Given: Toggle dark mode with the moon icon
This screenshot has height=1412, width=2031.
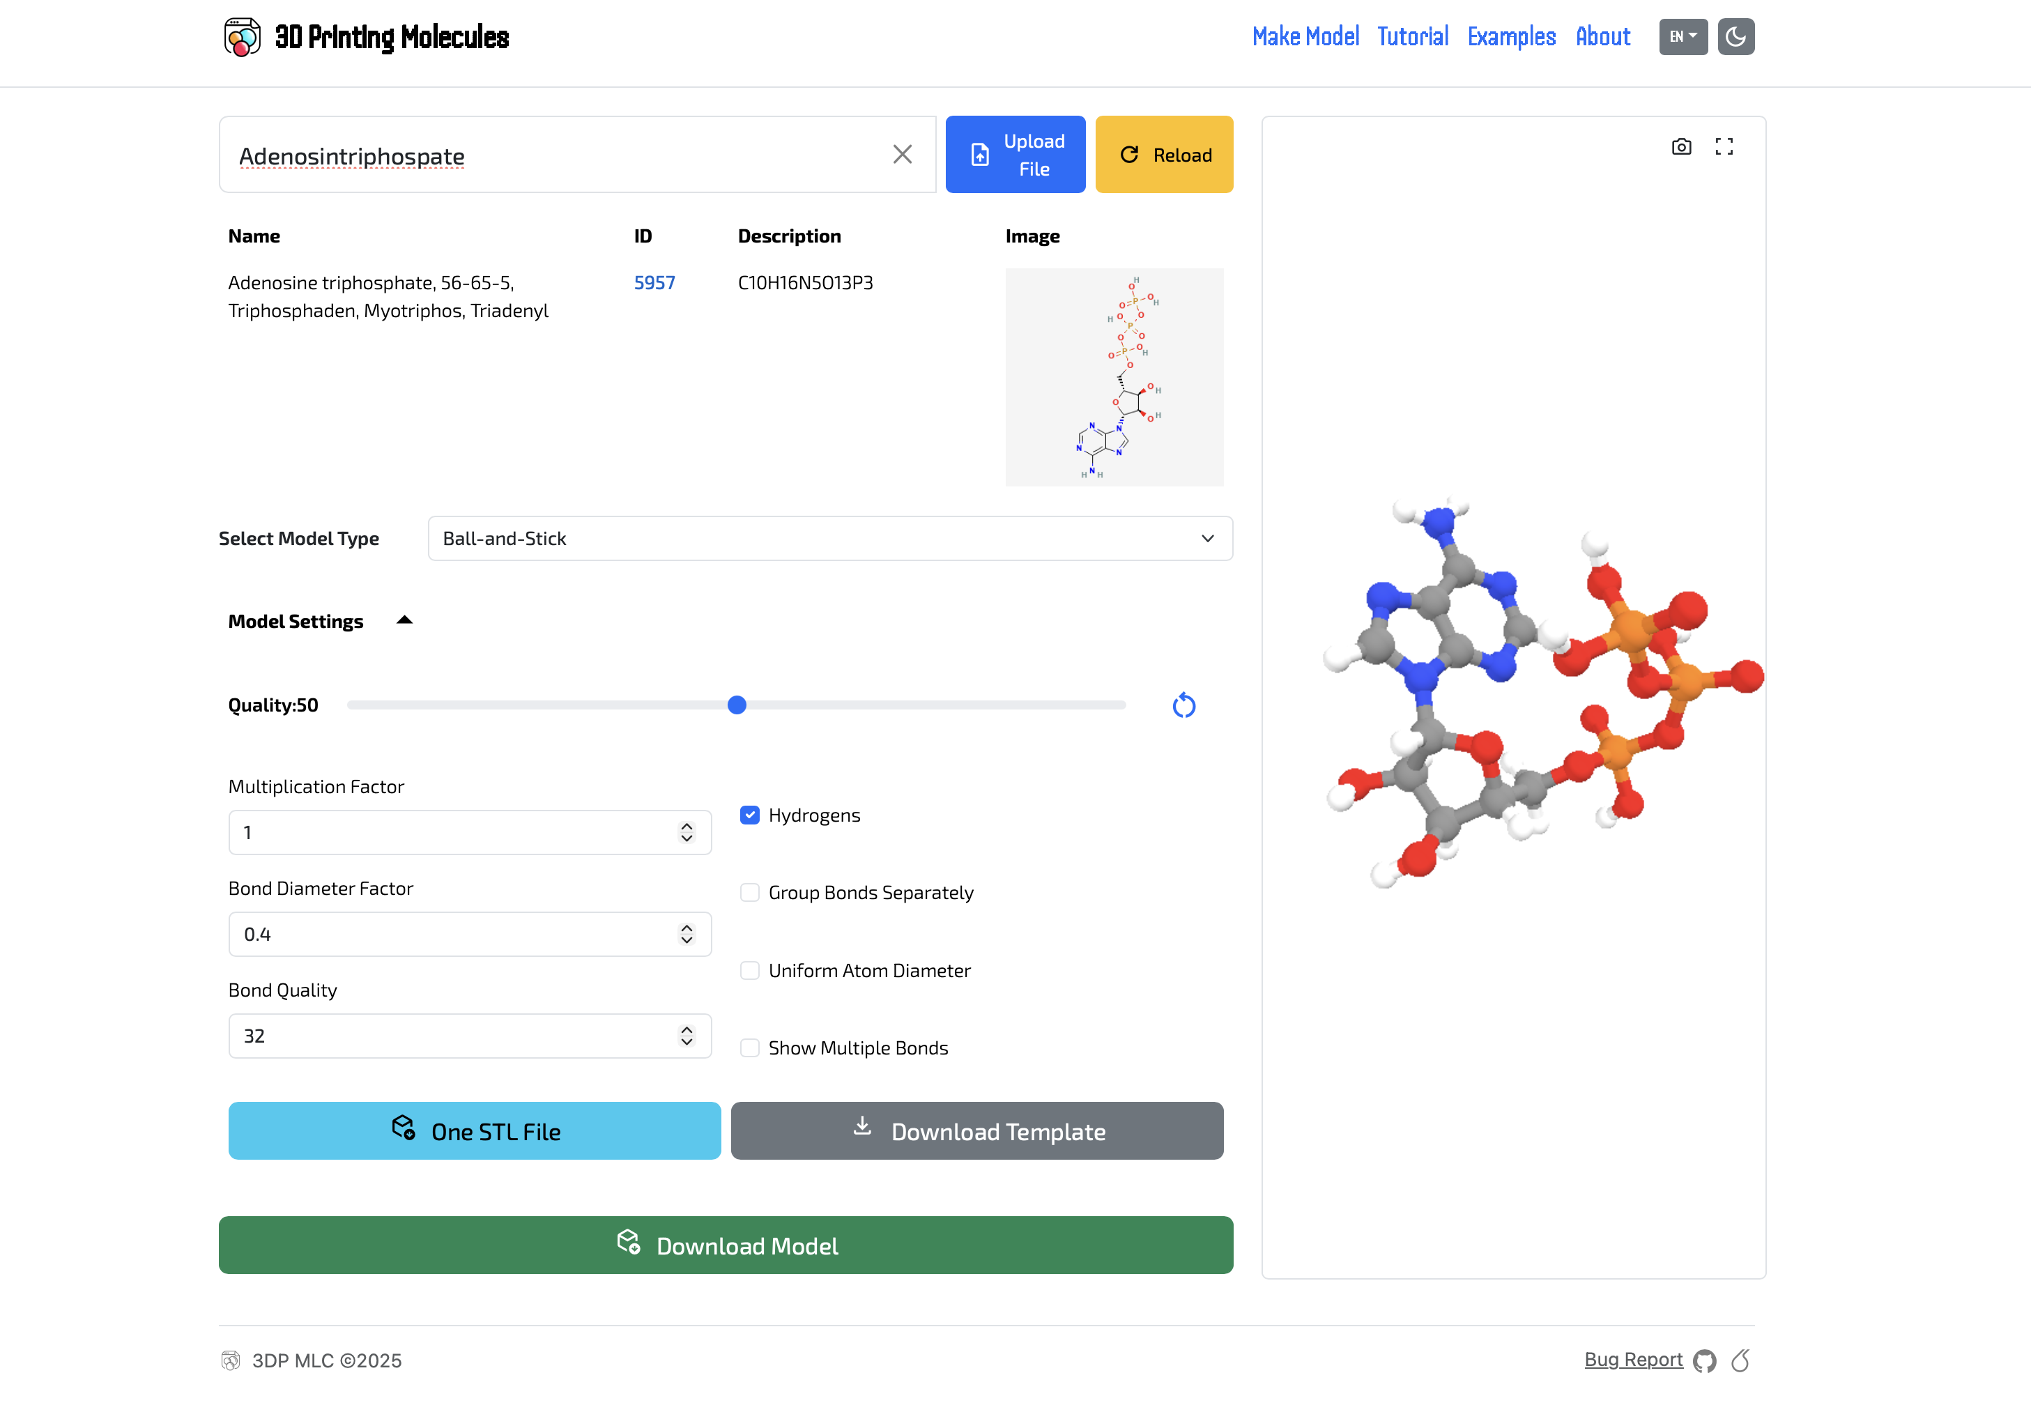Looking at the screenshot, I should (1735, 36).
